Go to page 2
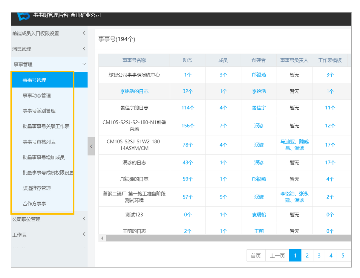 coord(307,256)
